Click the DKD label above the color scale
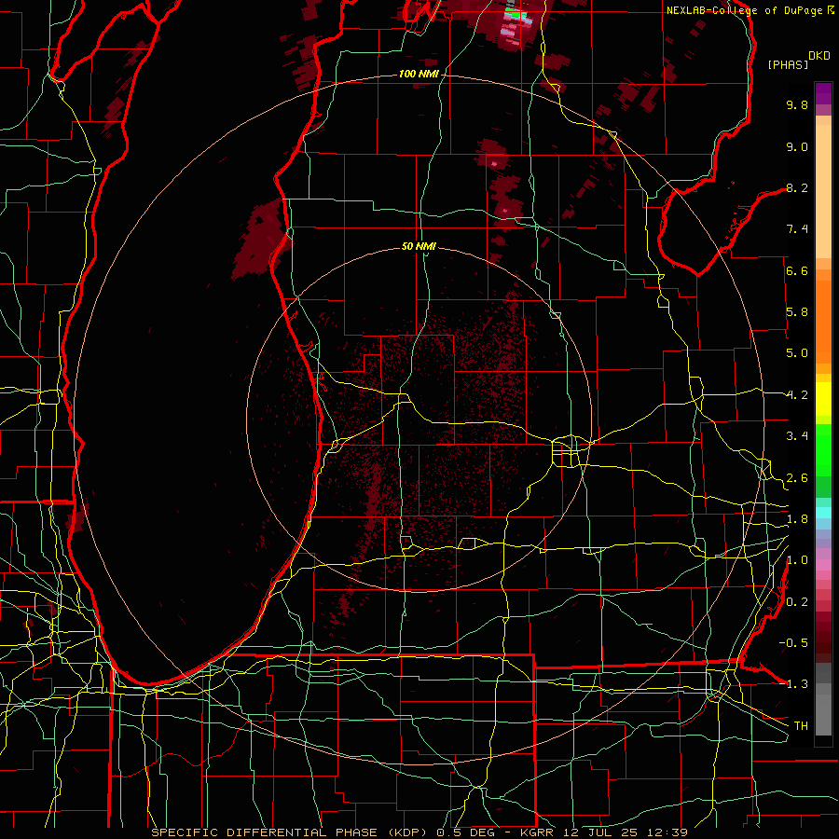 tap(819, 56)
